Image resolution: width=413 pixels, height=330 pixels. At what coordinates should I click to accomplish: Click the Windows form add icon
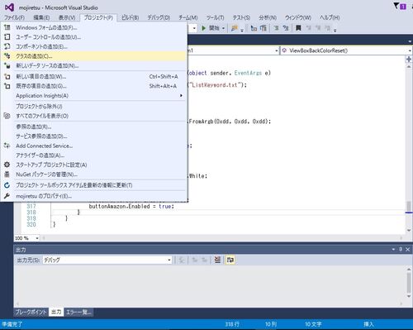coord(7,27)
